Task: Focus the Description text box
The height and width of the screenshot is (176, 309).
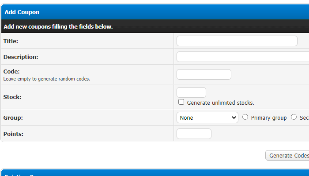Action: pos(243,57)
